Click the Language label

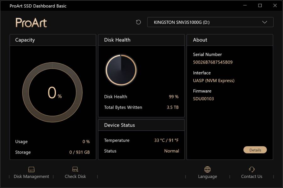tap(208, 176)
